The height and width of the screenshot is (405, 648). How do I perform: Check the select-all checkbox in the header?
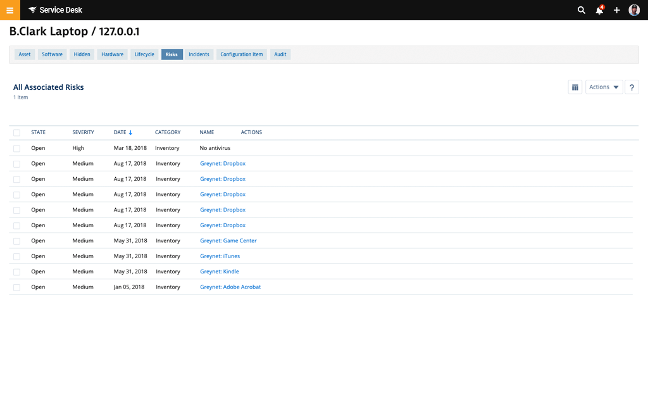tap(16, 132)
